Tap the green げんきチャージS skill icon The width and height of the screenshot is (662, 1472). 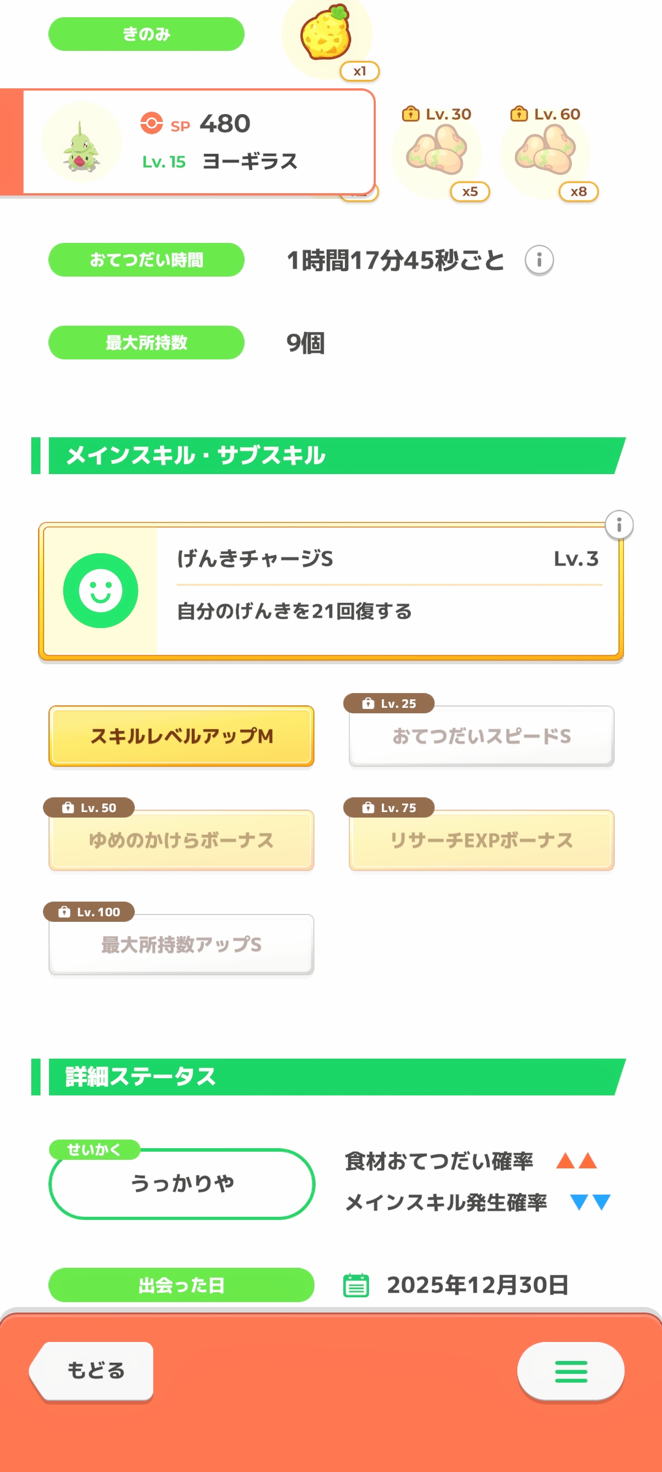pos(101,591)
